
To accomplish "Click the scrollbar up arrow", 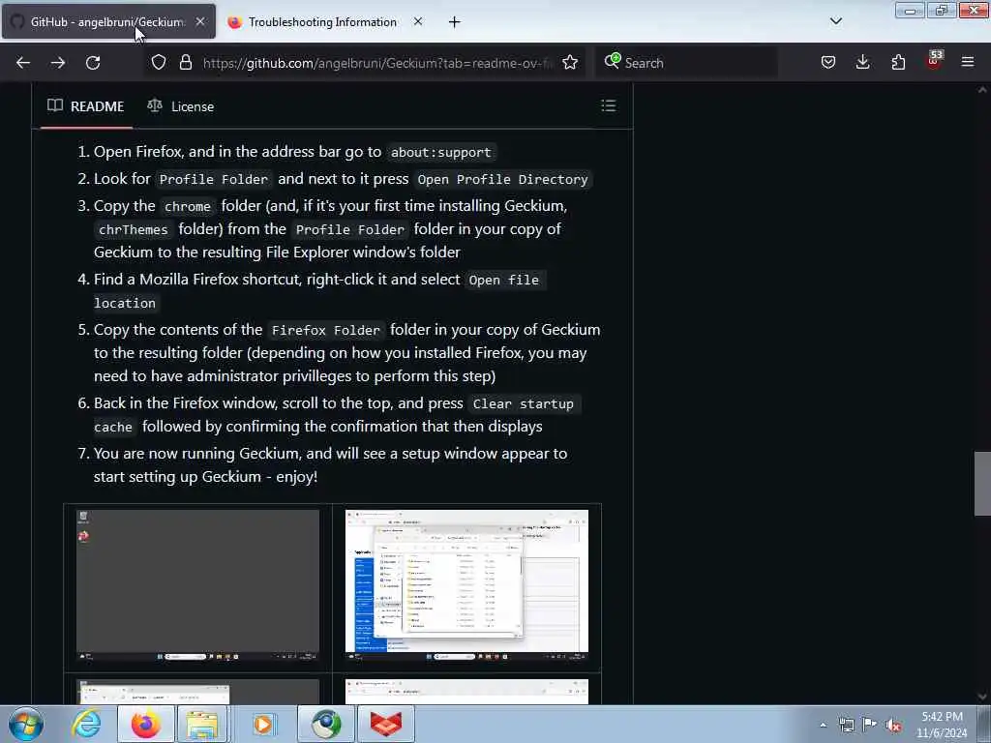I will pos(982,90).
